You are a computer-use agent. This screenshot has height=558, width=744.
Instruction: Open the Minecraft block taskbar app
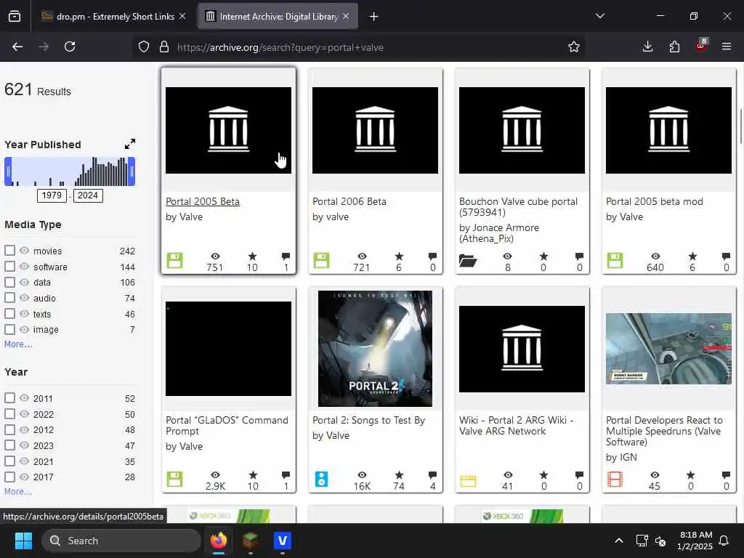tap(250, 541)
